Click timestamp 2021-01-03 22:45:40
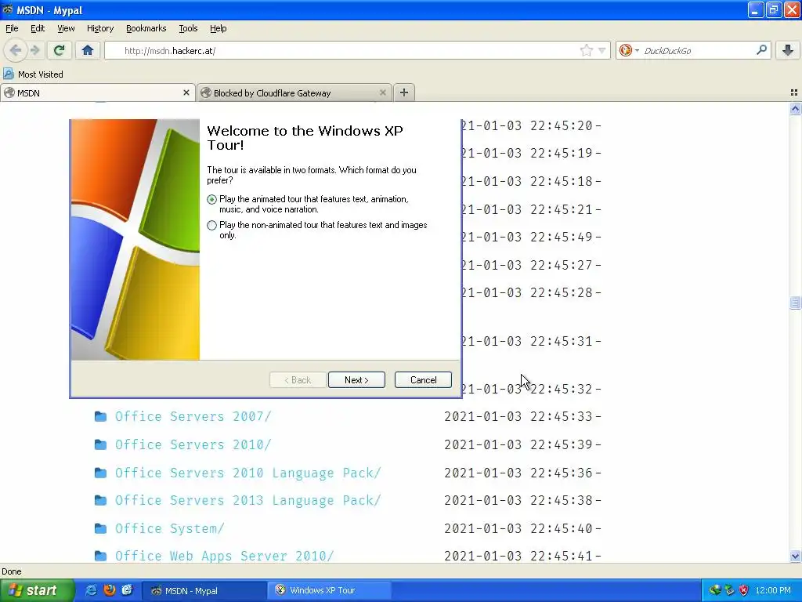This screenshot has width=802, height=602. coord(518,529)
